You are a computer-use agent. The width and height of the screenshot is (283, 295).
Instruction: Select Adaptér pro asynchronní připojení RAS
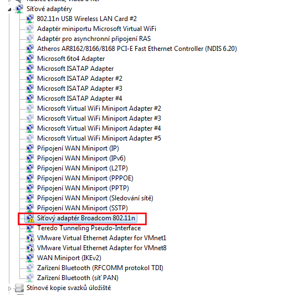click(94, 39)
